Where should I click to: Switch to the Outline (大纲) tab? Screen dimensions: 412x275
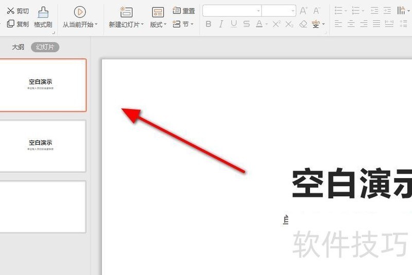coord(18,47)
